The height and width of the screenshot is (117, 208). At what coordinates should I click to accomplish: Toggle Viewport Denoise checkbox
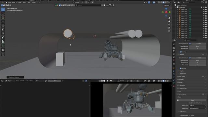click(180, 52)
